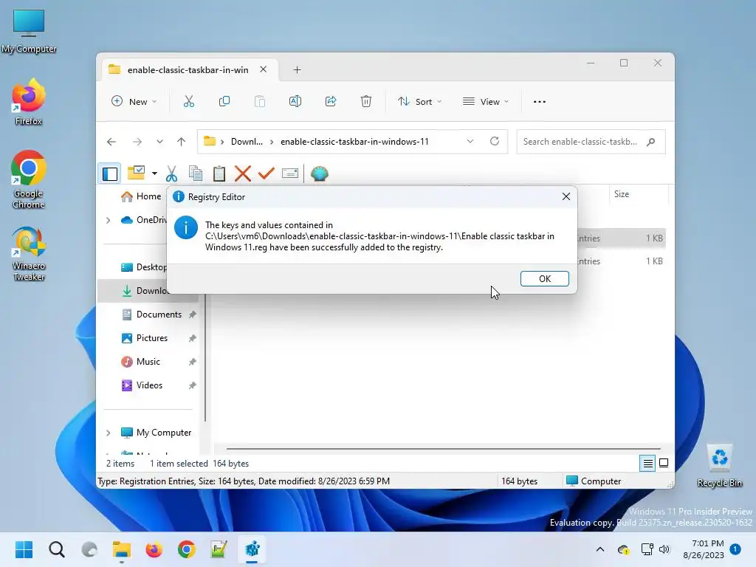Click OK in the Registry Editor dialog

[x=544, y=278]
